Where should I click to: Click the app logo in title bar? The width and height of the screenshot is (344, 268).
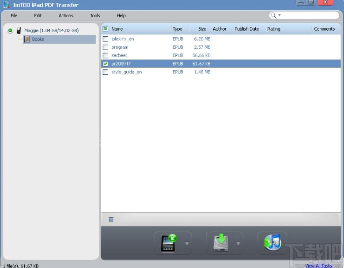(6, 5)
